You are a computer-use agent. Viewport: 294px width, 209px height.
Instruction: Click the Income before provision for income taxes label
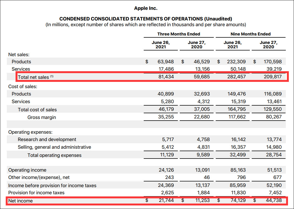click(52, 185)
